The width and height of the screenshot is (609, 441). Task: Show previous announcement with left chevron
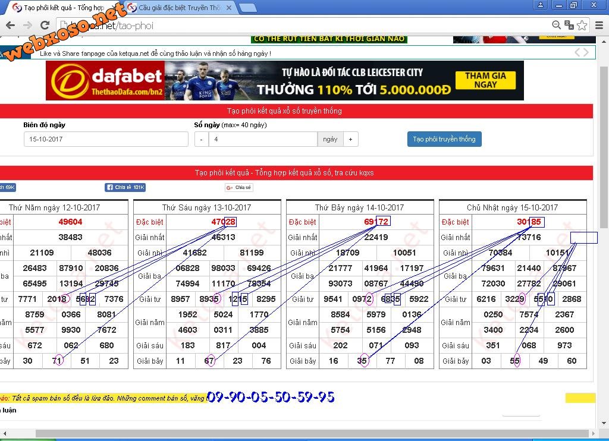[x=577, y=52]
